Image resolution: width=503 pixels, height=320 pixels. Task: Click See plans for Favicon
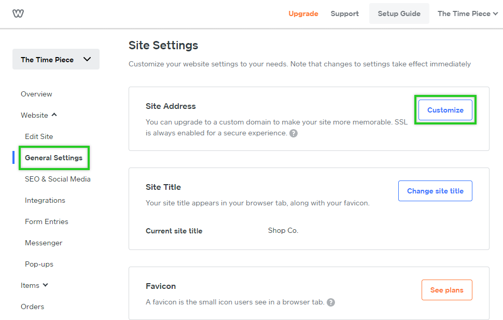click(446, 290)
